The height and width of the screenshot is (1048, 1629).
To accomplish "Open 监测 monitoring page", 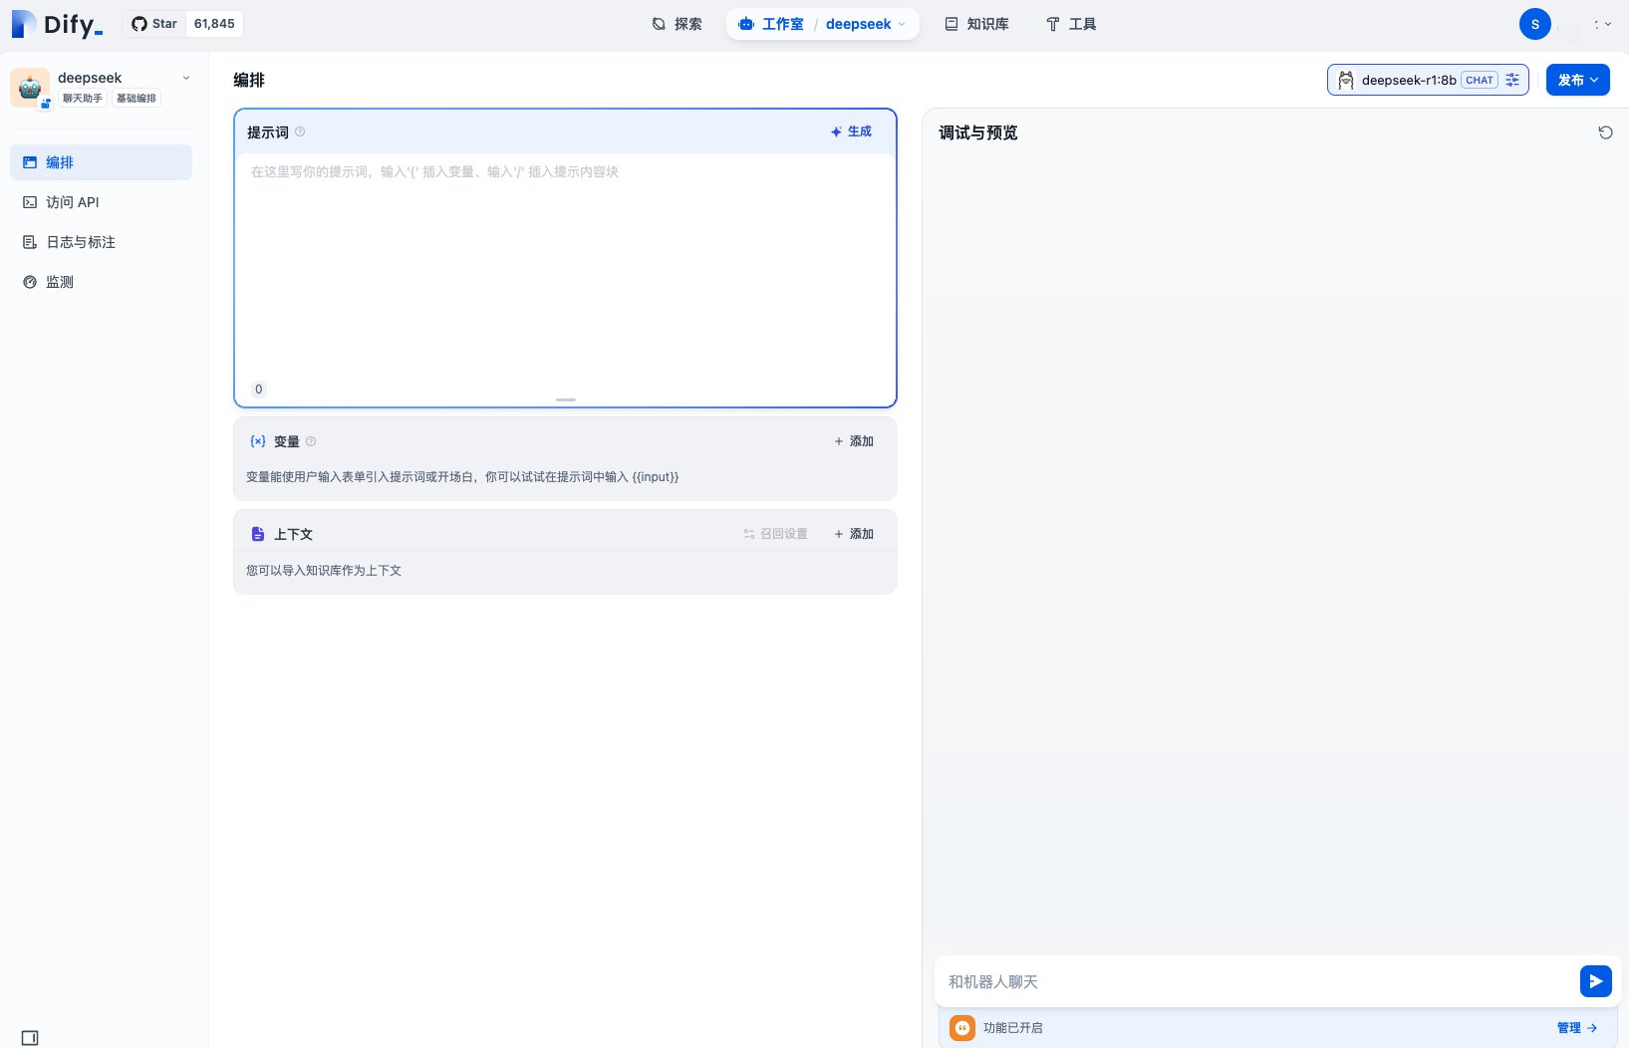I will click(60, 282).
